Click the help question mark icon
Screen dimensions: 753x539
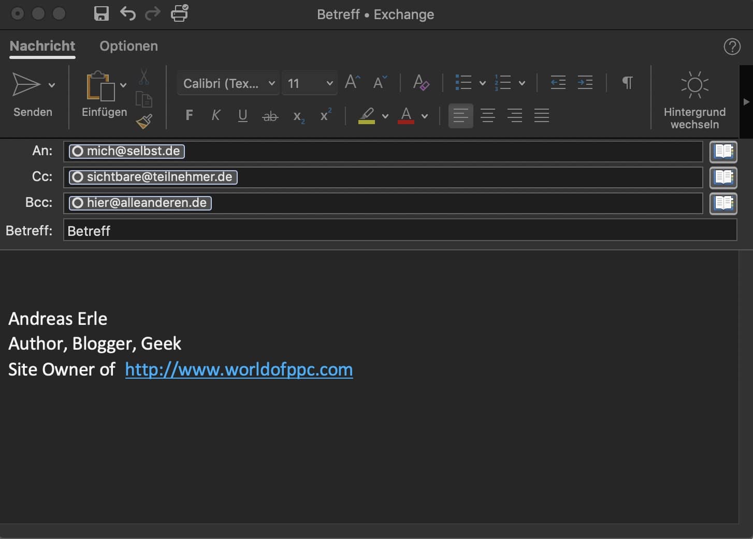[731, 47]
